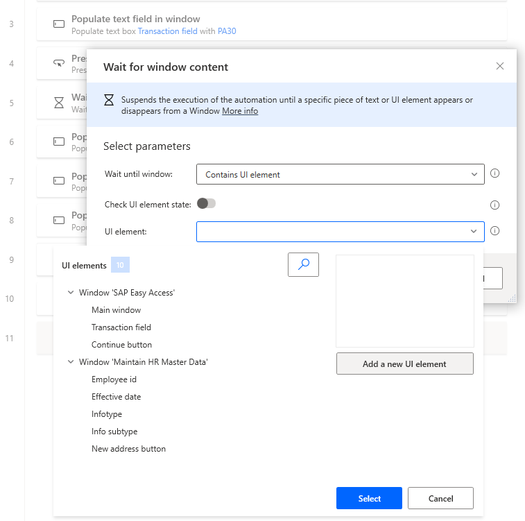
Task: Click Cancel in UI elements picker
Action: (x=440, y=498)
